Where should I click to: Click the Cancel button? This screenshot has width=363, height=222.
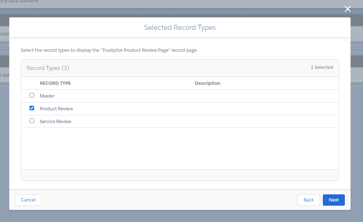click(28, 200)
